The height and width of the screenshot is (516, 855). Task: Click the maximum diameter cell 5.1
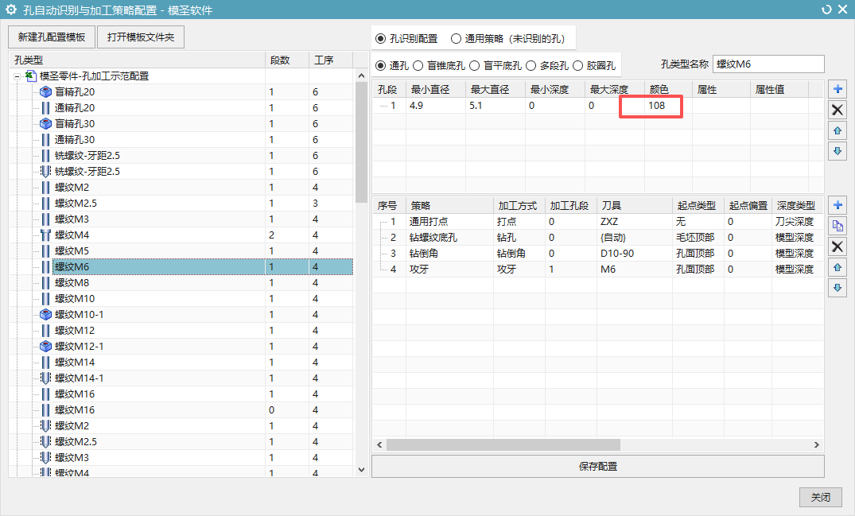click(496, 106)
